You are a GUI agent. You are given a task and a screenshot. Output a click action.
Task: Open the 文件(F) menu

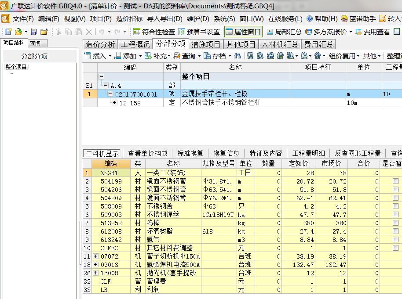point(23,19)
